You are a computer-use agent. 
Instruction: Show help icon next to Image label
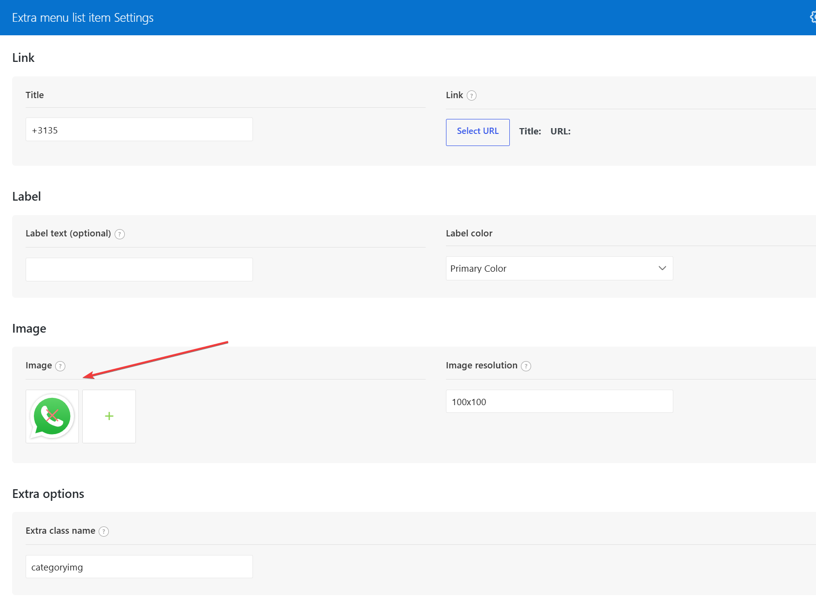coord(60,366)
